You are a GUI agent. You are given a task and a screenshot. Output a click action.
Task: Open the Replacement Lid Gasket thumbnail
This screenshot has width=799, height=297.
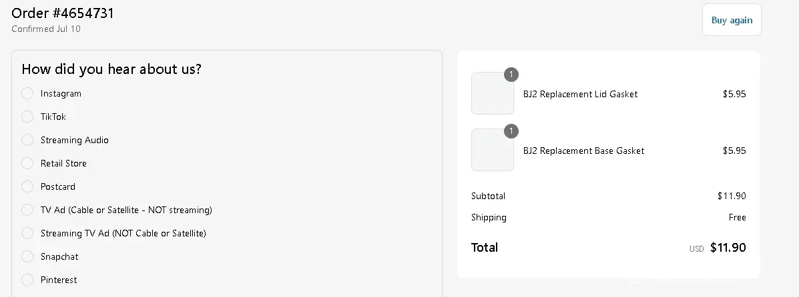pyautogui.click(x=492, y=93)
